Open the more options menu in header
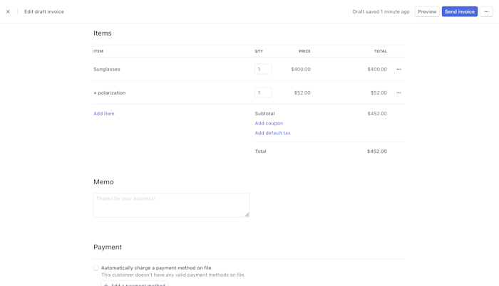 (x=486, y=11)
